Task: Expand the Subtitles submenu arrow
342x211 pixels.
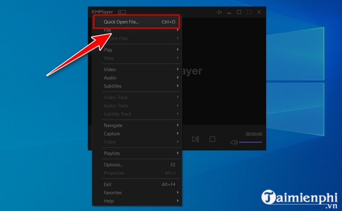Action: (178, 86)
